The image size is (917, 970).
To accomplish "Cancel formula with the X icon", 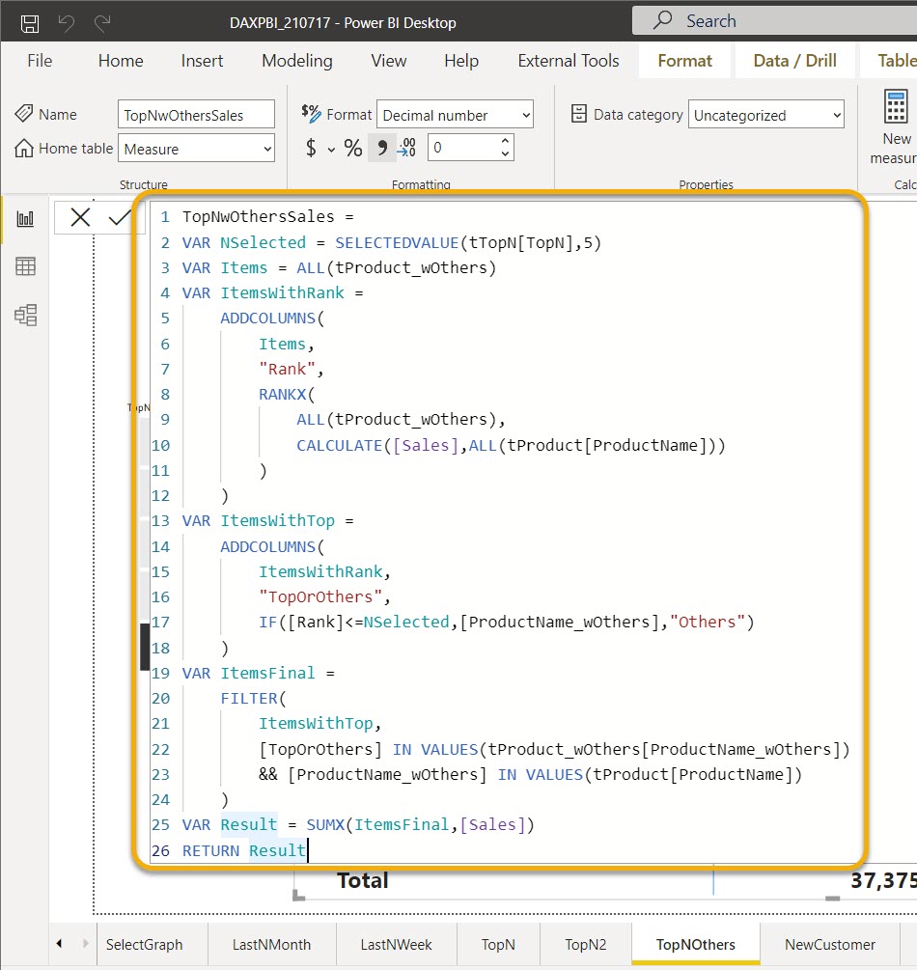I will point(80,217).
